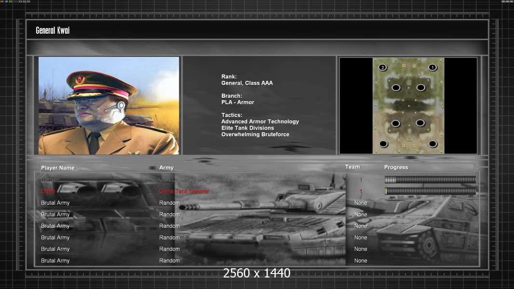Click the red China Tank General army label
514x289 pixels.
184,191
